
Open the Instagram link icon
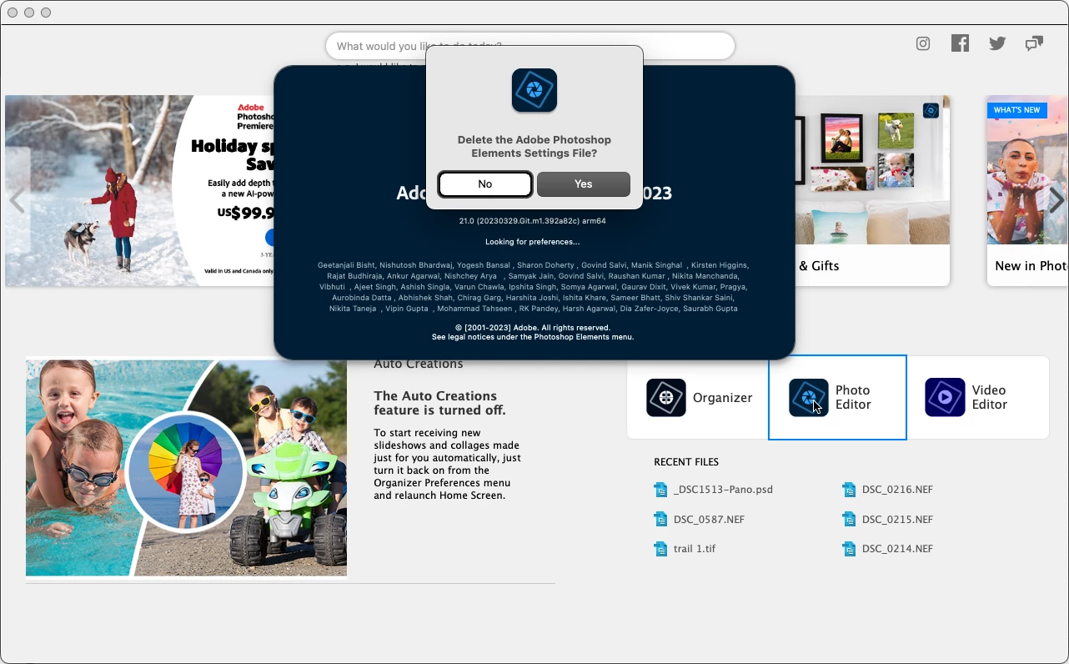(923, 44)
